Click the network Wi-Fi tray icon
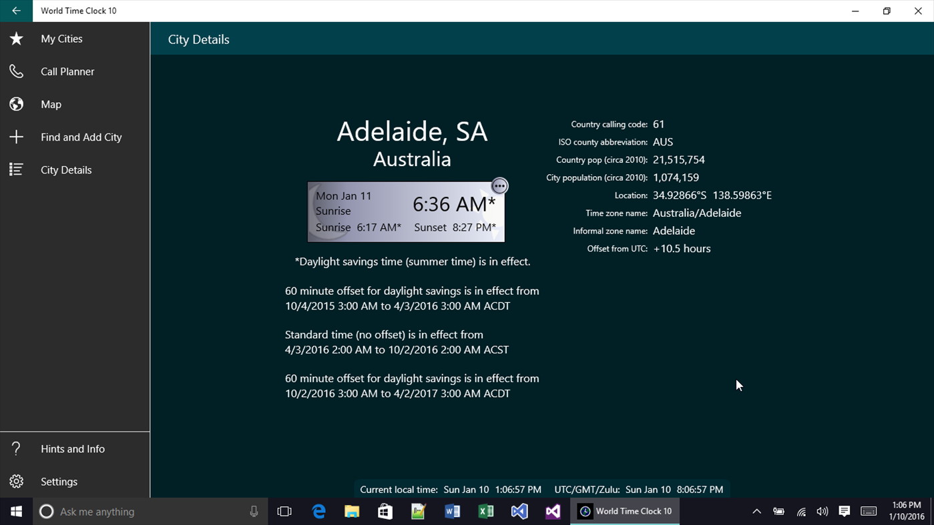934x525 pixels. [x=801, y=512]
